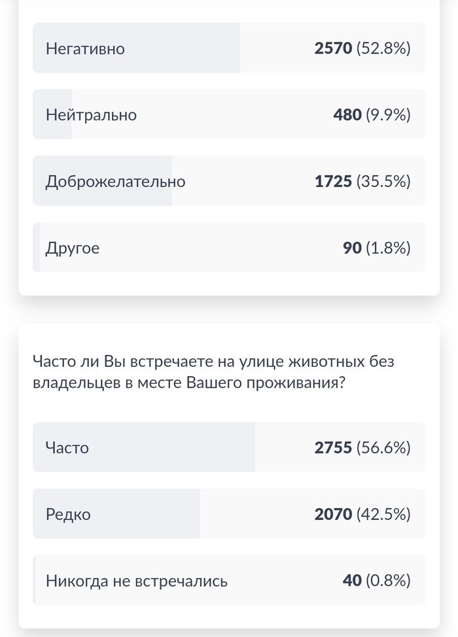Click the 2755 vote count

tap(333, 447)
